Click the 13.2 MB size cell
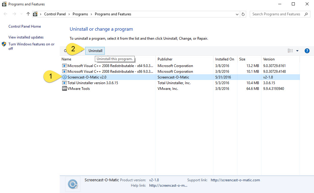This screenshot has width=314, height=193. pos(252,66)
